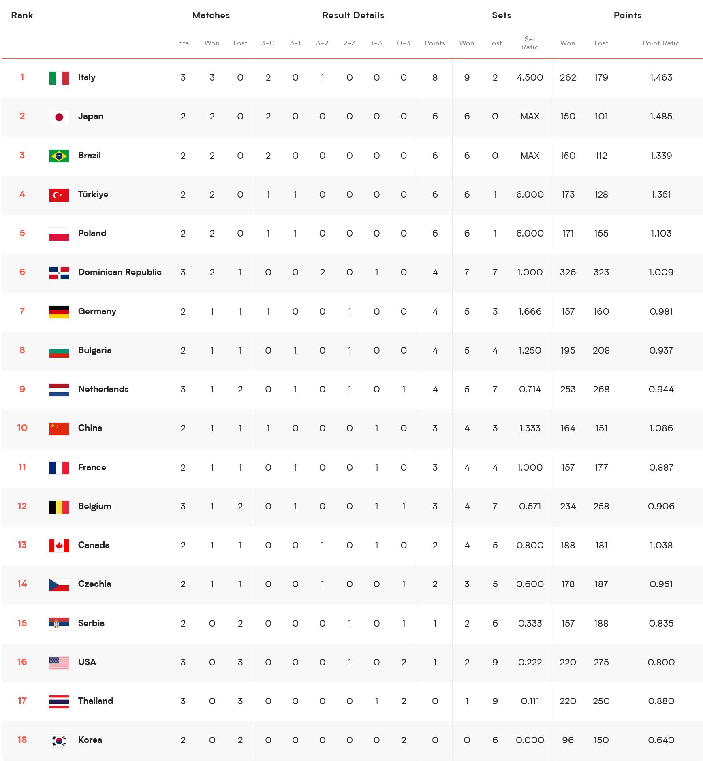Sort by the Set Ratio column header

point(530,43)
